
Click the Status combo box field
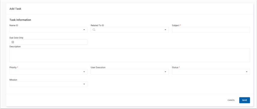click(211, 72)
